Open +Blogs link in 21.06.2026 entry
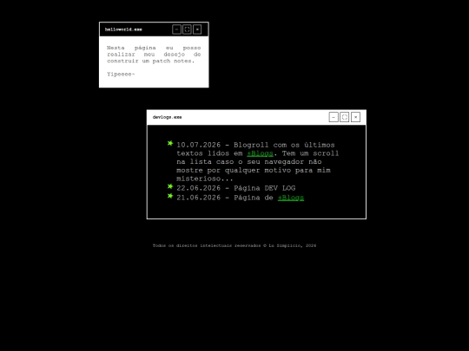469x351 pixels. coord(291,198)
